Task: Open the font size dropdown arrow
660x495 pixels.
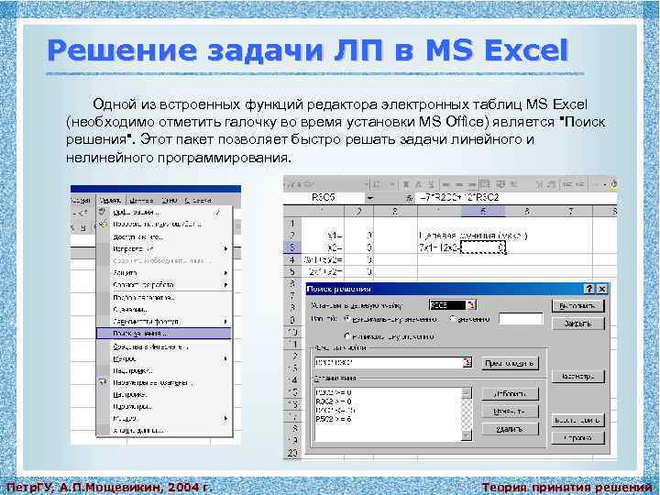Action: pos(392,184)
